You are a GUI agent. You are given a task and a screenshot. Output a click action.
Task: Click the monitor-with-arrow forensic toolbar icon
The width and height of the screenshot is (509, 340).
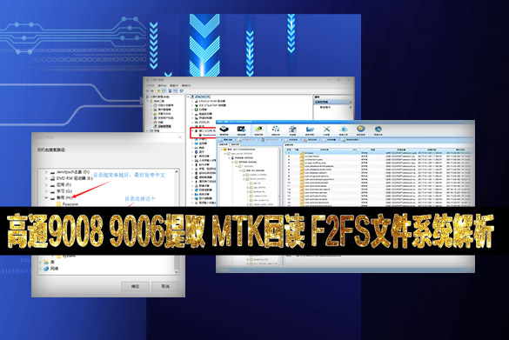click(241, 129)
